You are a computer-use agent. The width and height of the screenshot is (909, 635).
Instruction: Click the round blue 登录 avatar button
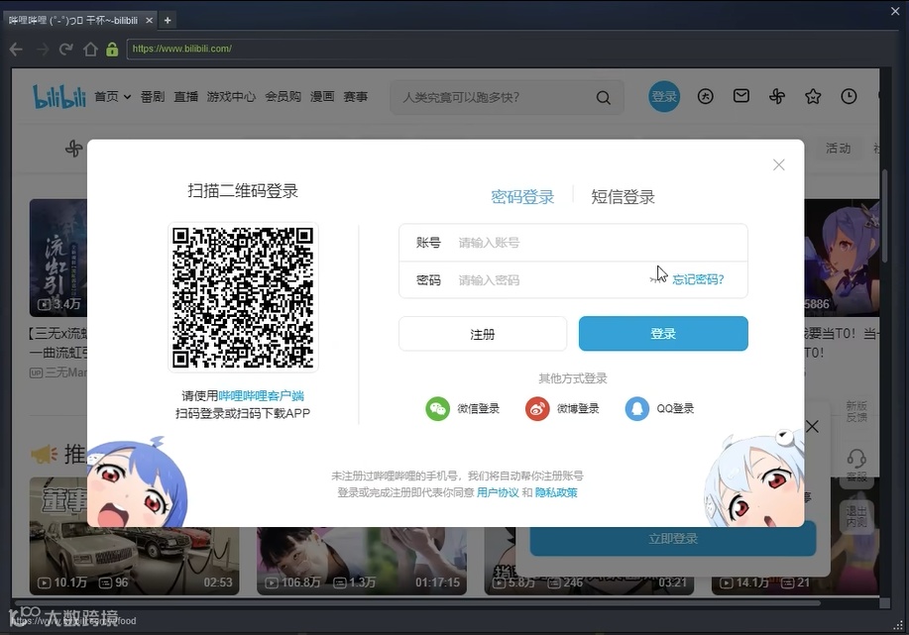pos(664,97)
